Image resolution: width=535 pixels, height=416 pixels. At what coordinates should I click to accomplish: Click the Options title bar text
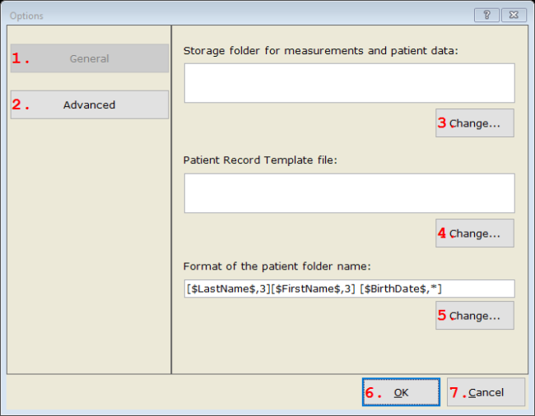tap(26, 16)
